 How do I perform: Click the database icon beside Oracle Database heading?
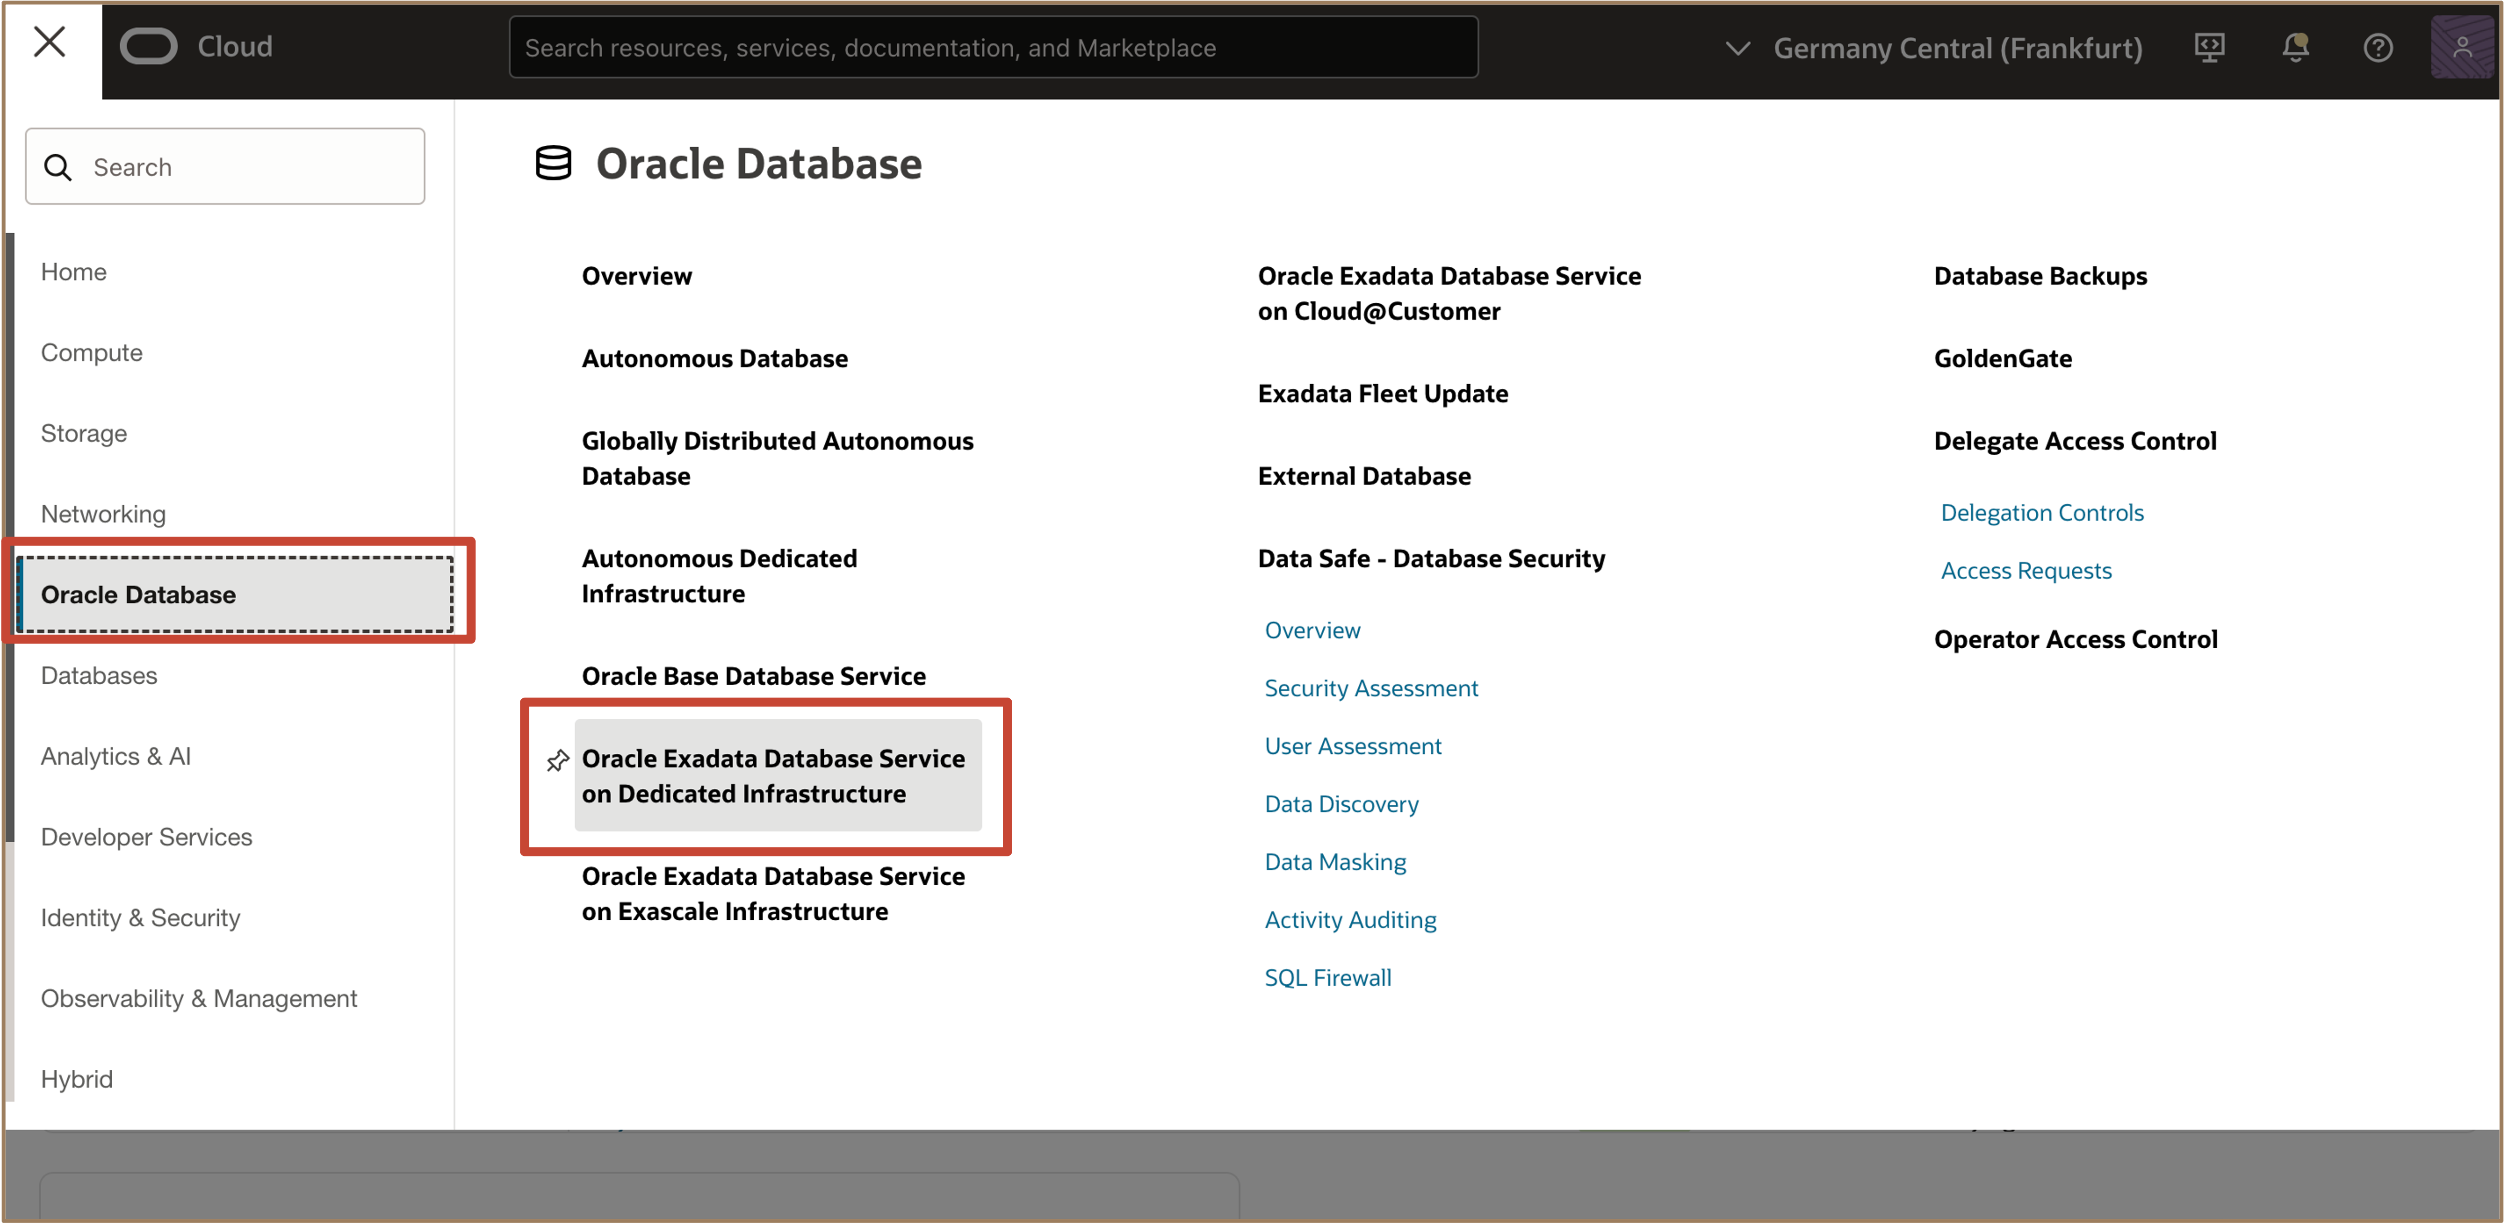pos(554,163)
